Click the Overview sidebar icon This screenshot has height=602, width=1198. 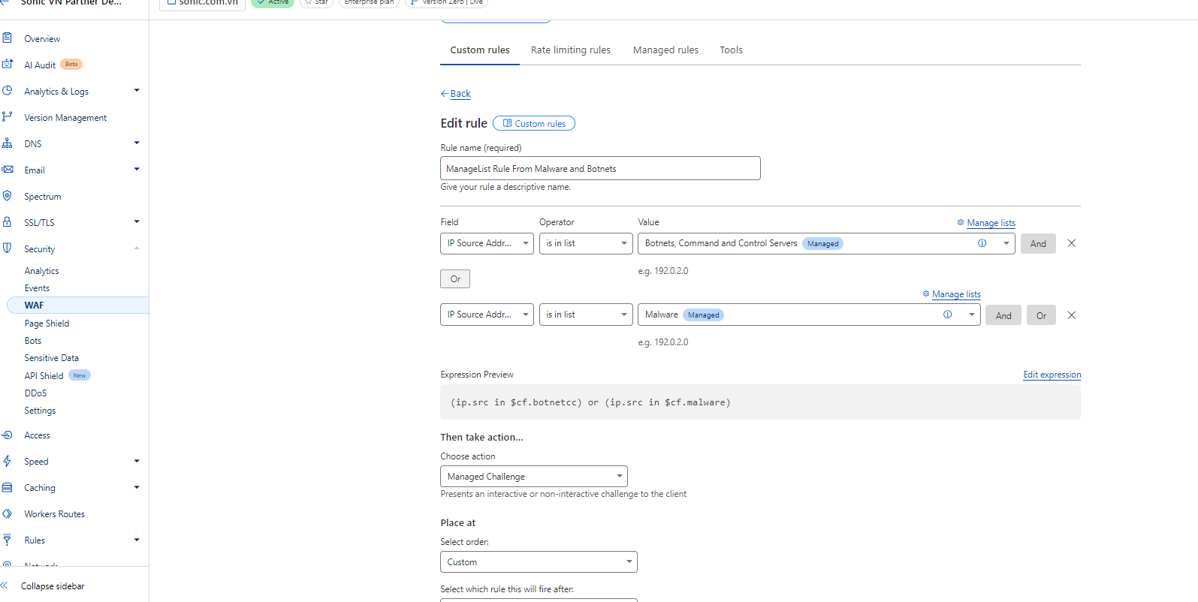pos(7,38)
